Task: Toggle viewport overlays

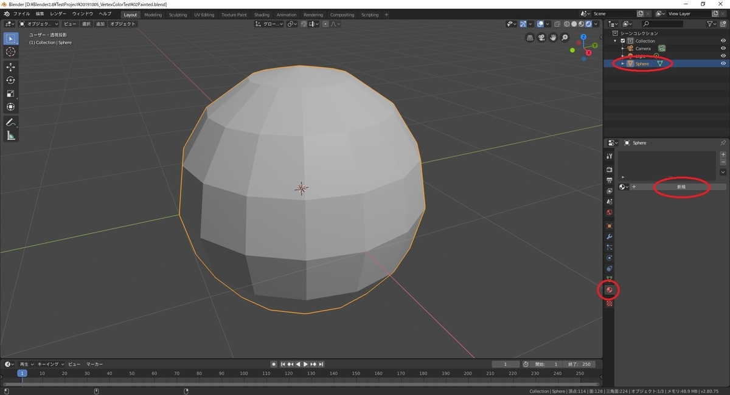Action: click(x=540, y=24)
